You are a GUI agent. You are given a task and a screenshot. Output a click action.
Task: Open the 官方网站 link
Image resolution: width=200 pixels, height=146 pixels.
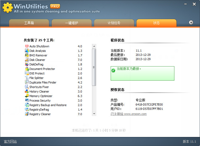10,141
